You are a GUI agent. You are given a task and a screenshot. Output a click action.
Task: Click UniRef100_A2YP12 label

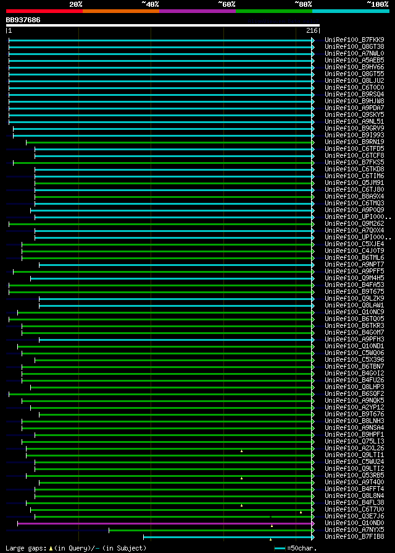click(354, 408)
